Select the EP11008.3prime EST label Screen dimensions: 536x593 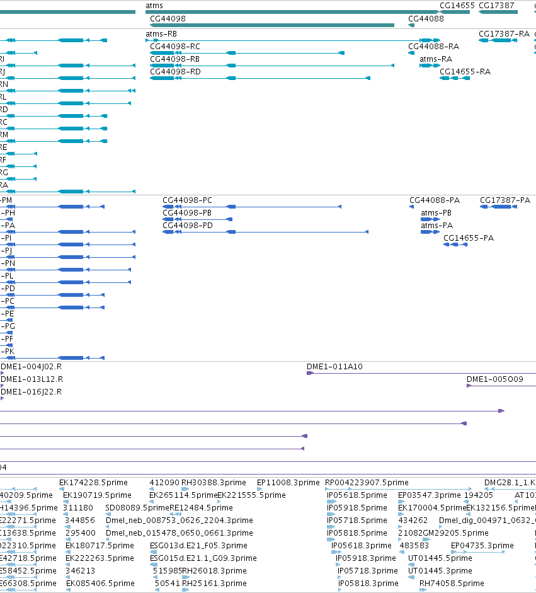288,483
